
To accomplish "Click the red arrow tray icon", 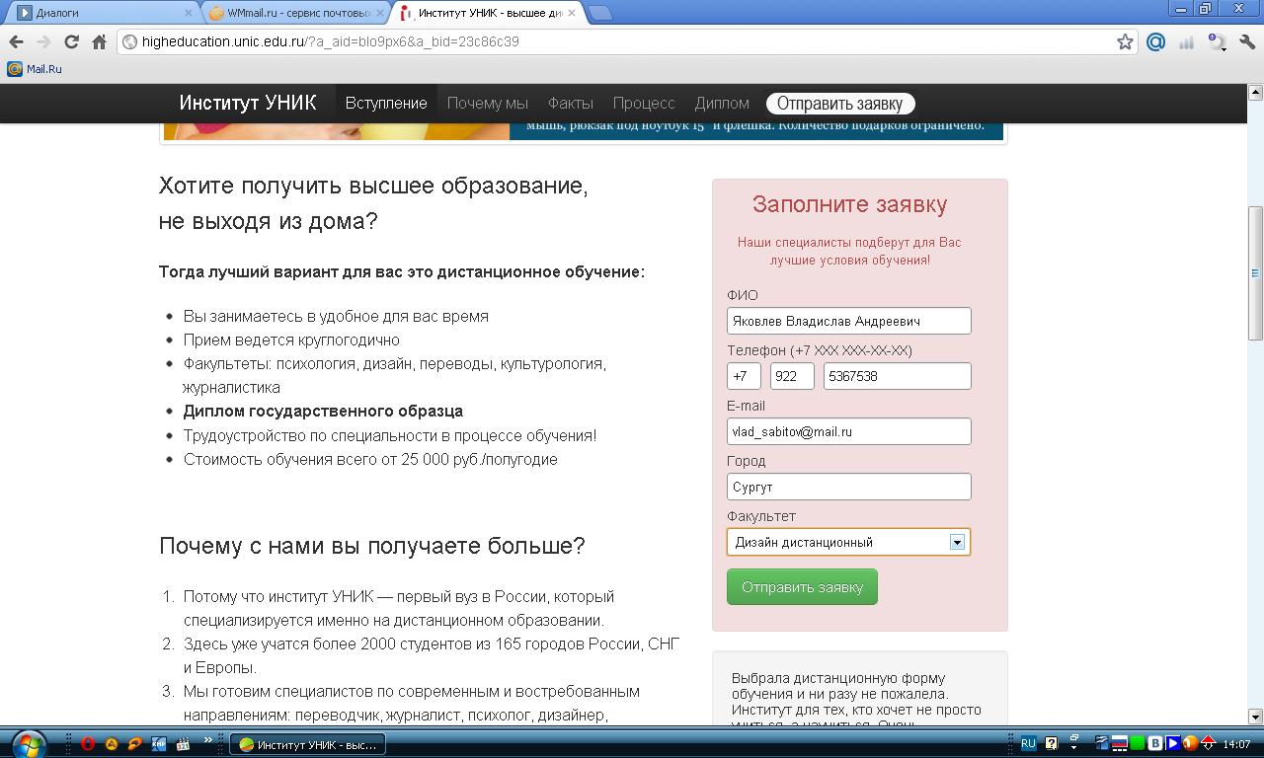I will [x=1207, y=744].
